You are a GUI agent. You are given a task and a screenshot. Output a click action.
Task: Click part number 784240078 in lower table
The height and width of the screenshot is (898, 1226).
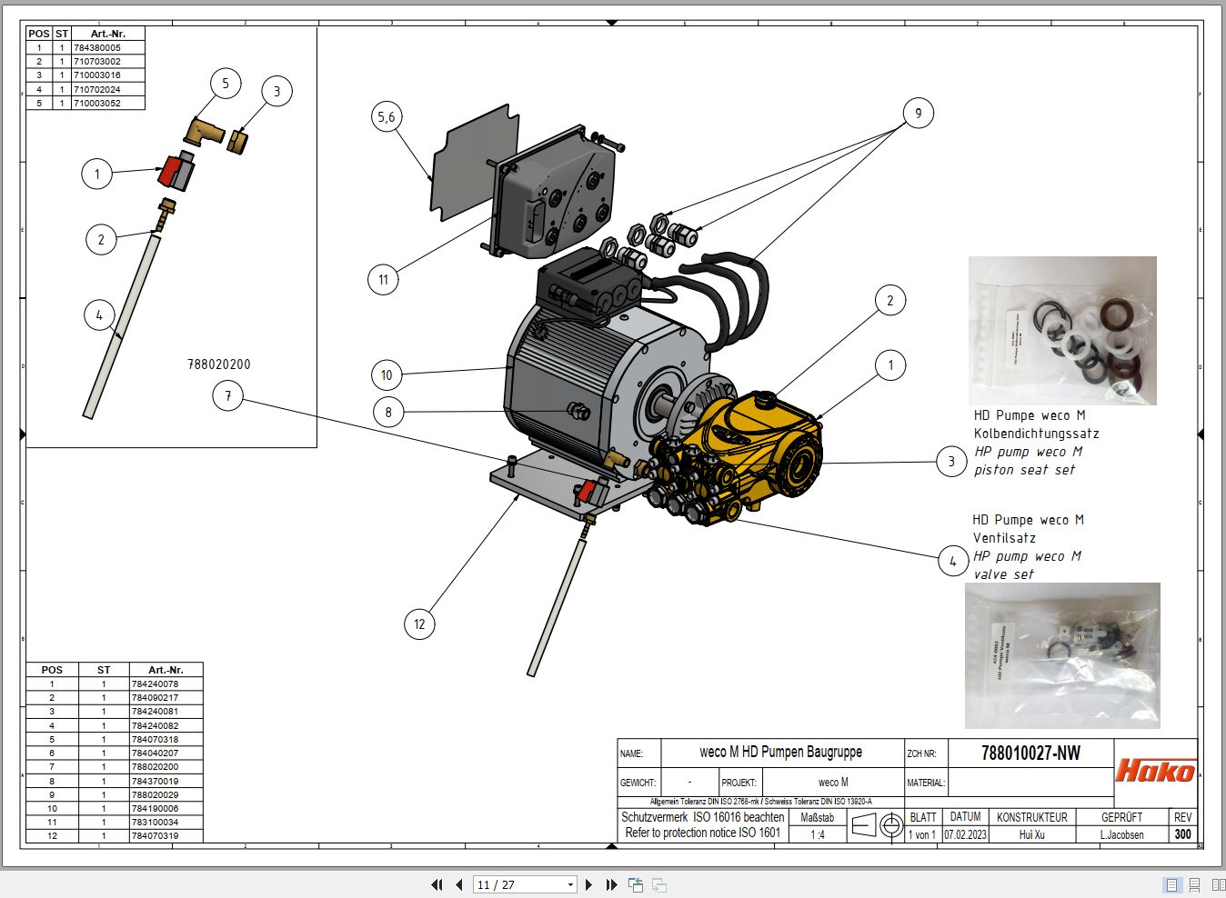point(156,683)
